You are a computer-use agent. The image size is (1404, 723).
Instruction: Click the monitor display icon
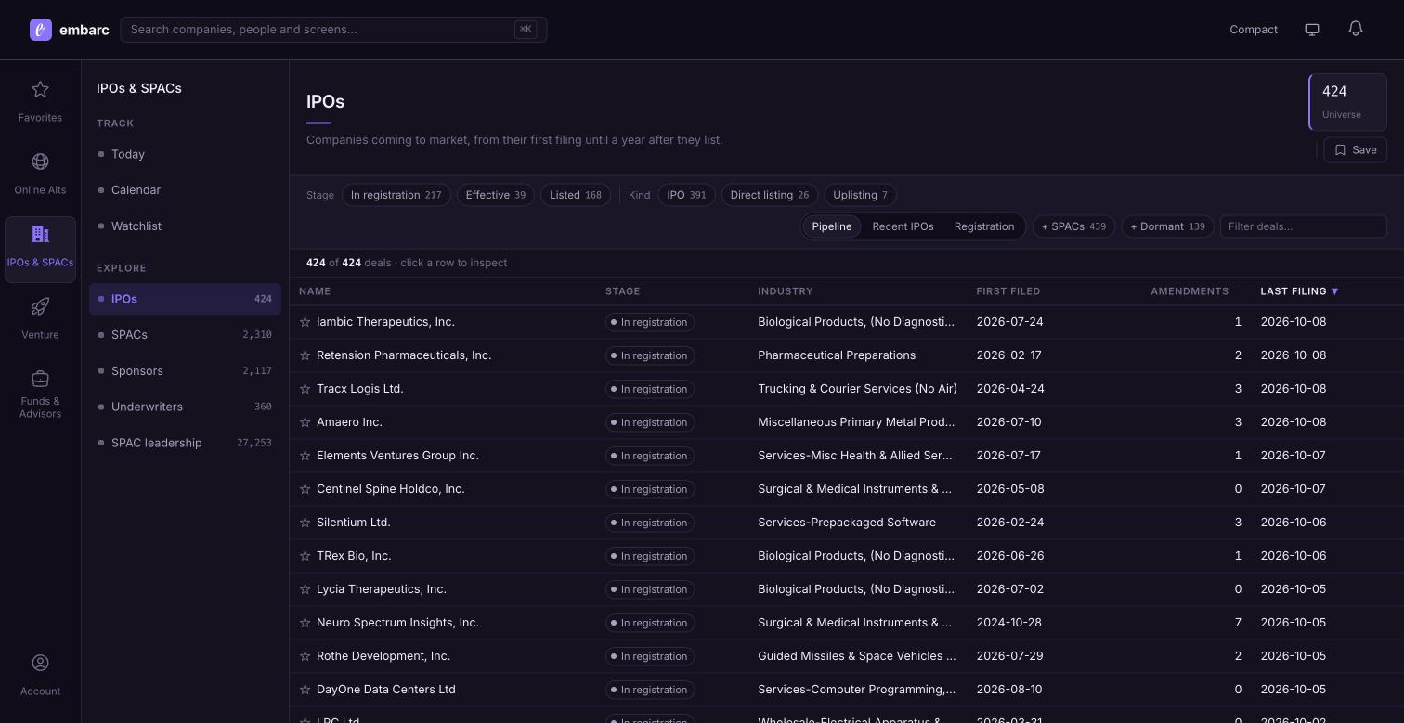click(x=1312, y=30)
